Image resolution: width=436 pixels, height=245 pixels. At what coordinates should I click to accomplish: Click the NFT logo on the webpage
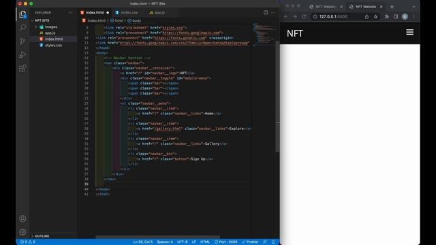[x=295, y=33]
